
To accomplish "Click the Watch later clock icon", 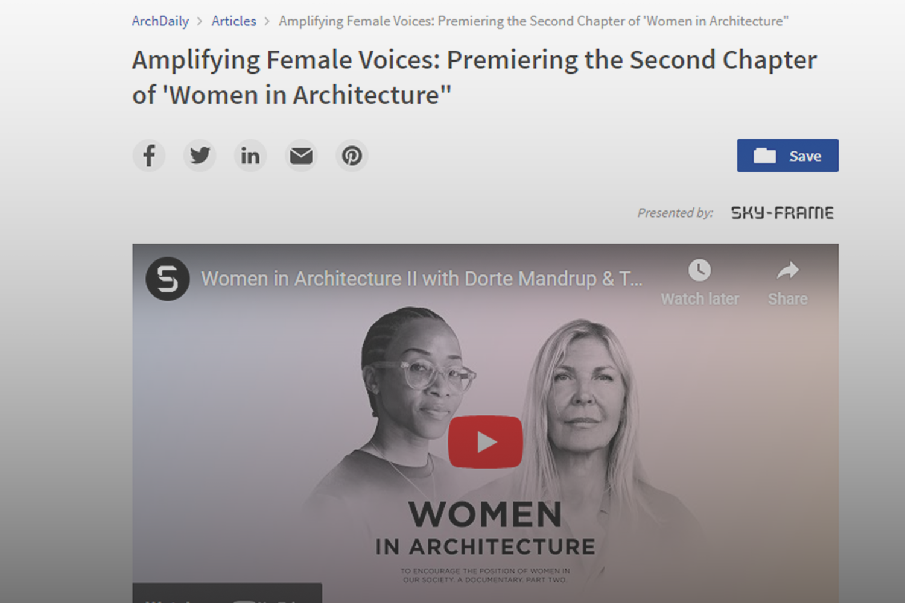I will point(699,271).
